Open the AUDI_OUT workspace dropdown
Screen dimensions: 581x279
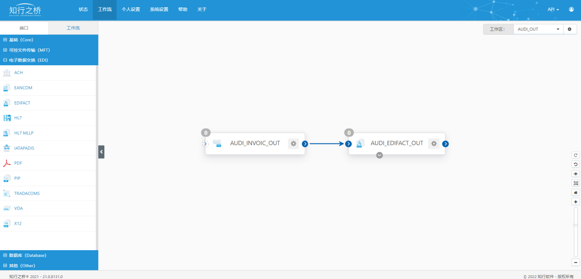[538, 29]
